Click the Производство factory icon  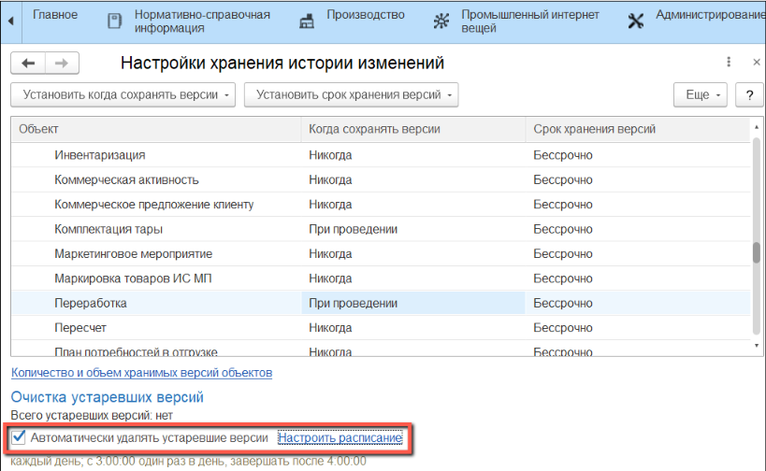pos(307,21)
